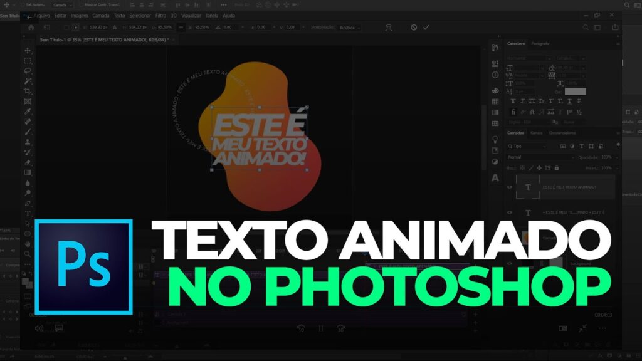Select the Gradient tool
Screen dimensions: 642x361
point(28,173)
